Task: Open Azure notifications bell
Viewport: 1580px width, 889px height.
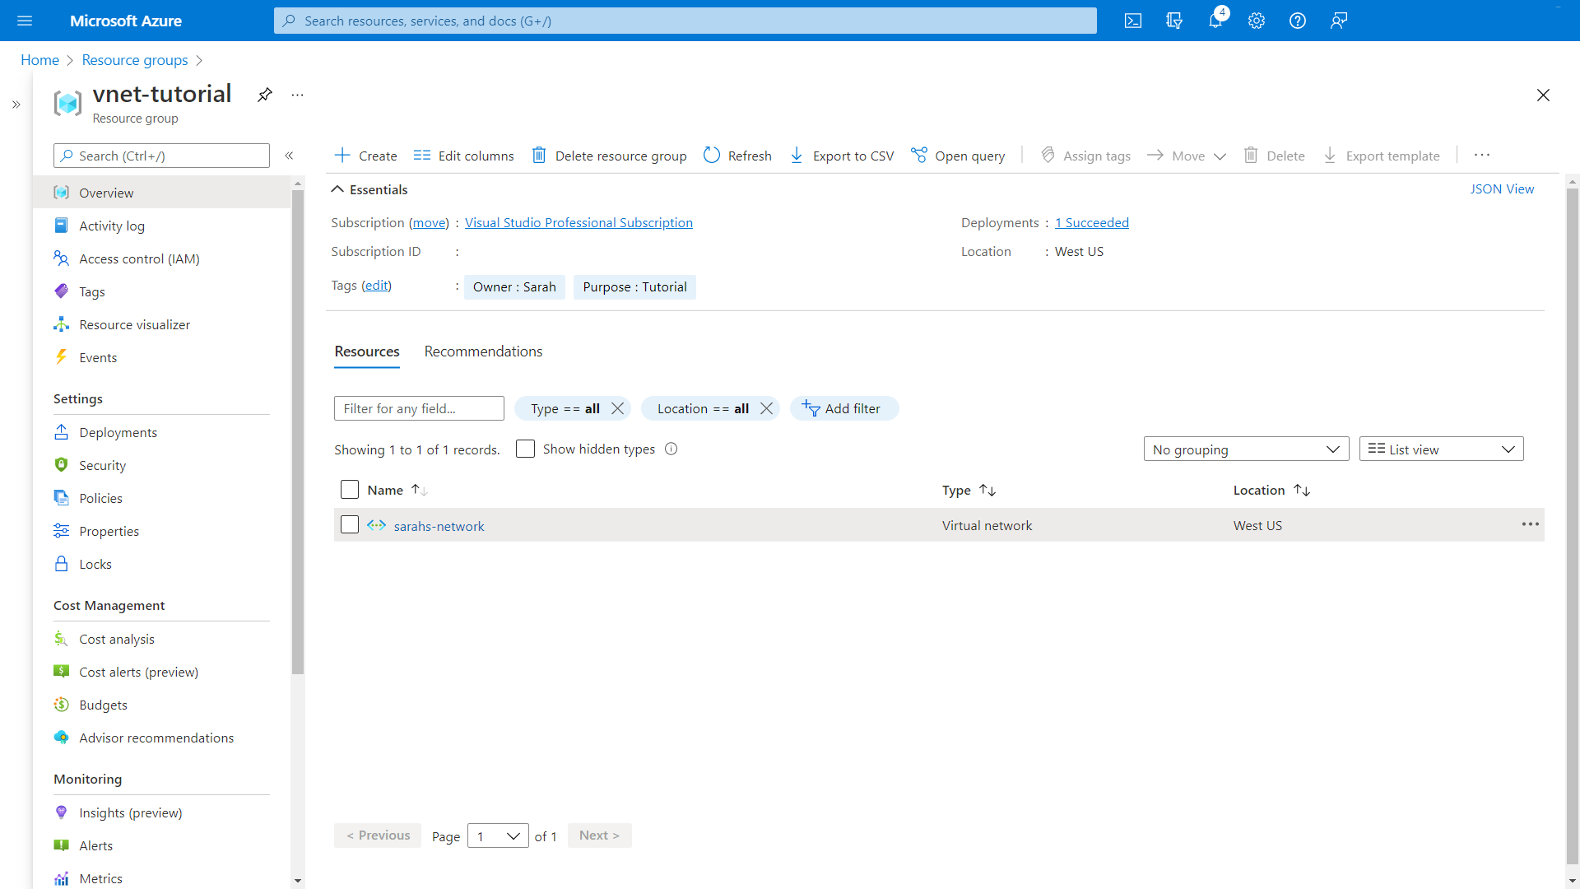Action: [x=1215, y=21]
